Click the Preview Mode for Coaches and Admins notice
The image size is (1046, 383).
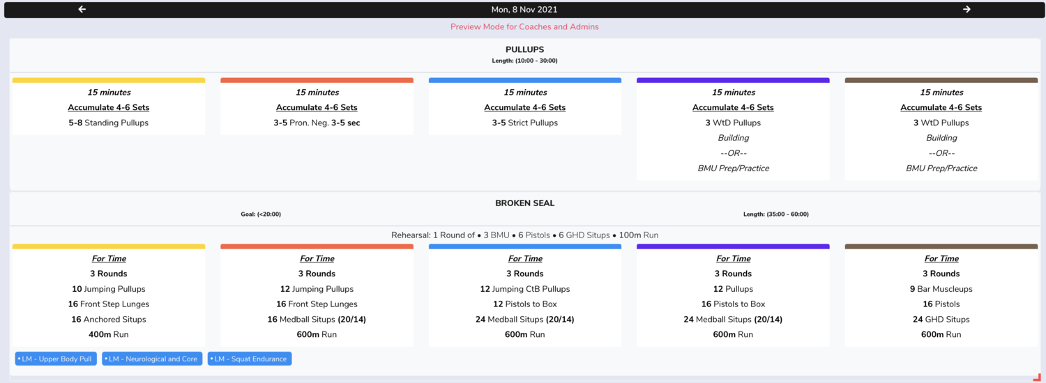[x=524, y=26]
